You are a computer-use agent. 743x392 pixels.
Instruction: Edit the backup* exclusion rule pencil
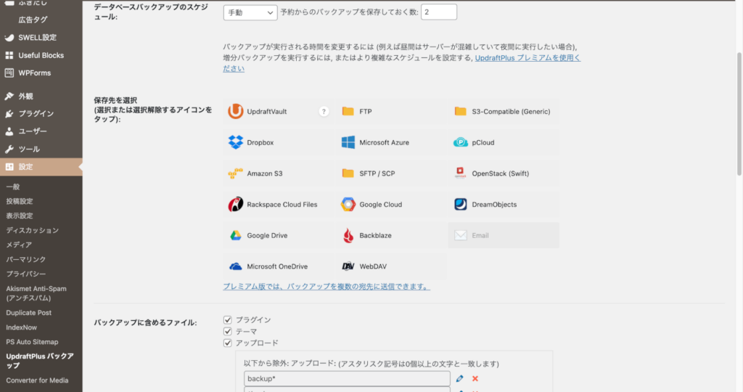459,379
